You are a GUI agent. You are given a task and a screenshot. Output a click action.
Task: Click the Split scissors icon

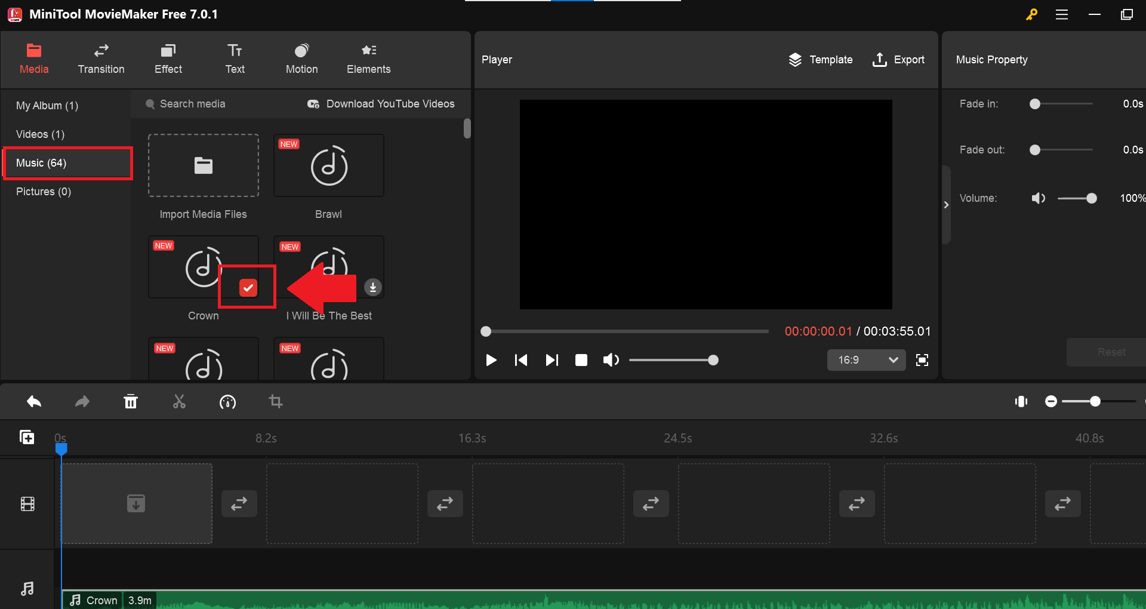pyautogui.click(x=179, y=402)
